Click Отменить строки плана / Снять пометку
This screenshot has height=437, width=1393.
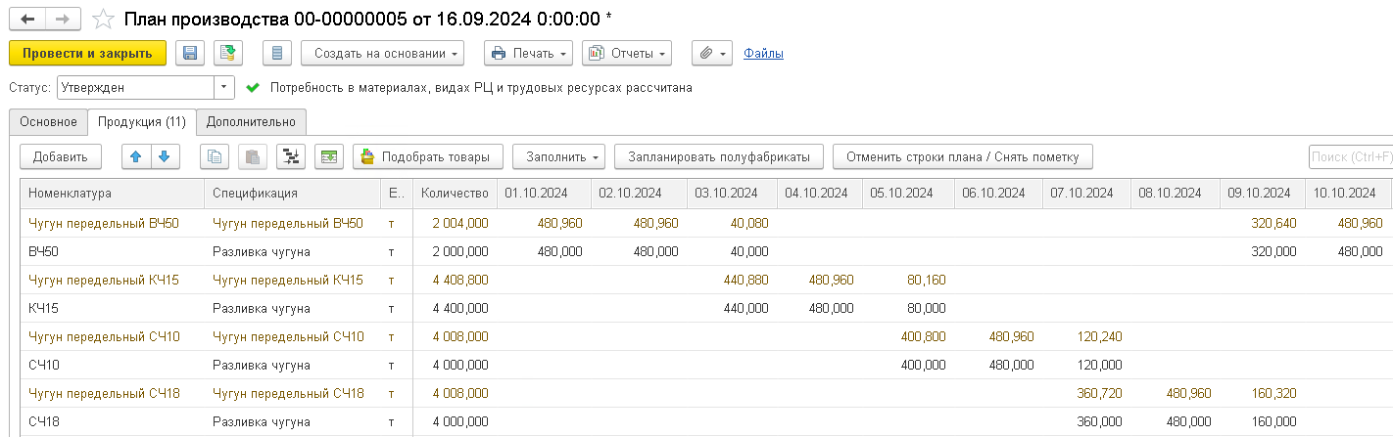click(x=962, y=156)
